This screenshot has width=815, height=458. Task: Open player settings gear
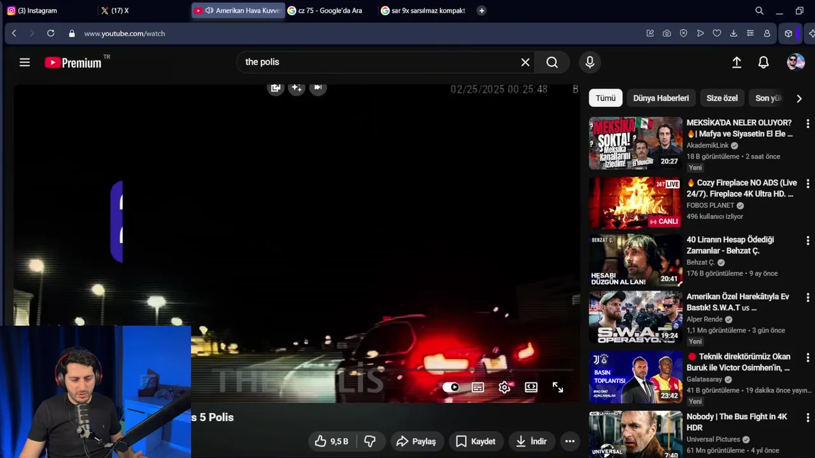504,387
